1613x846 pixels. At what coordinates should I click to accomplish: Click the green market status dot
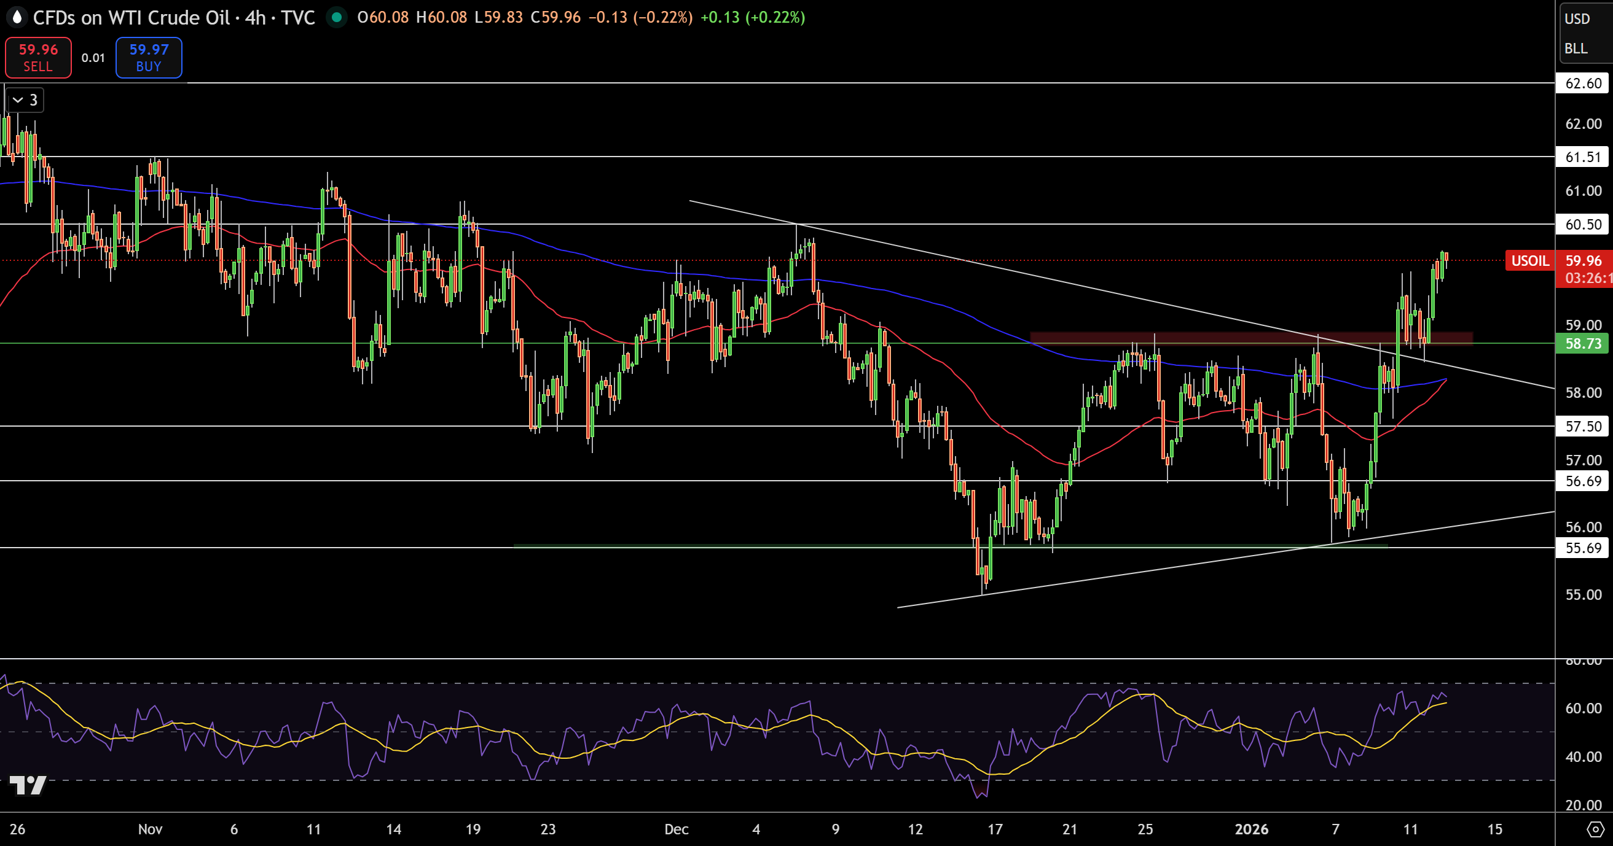[337, 18]
